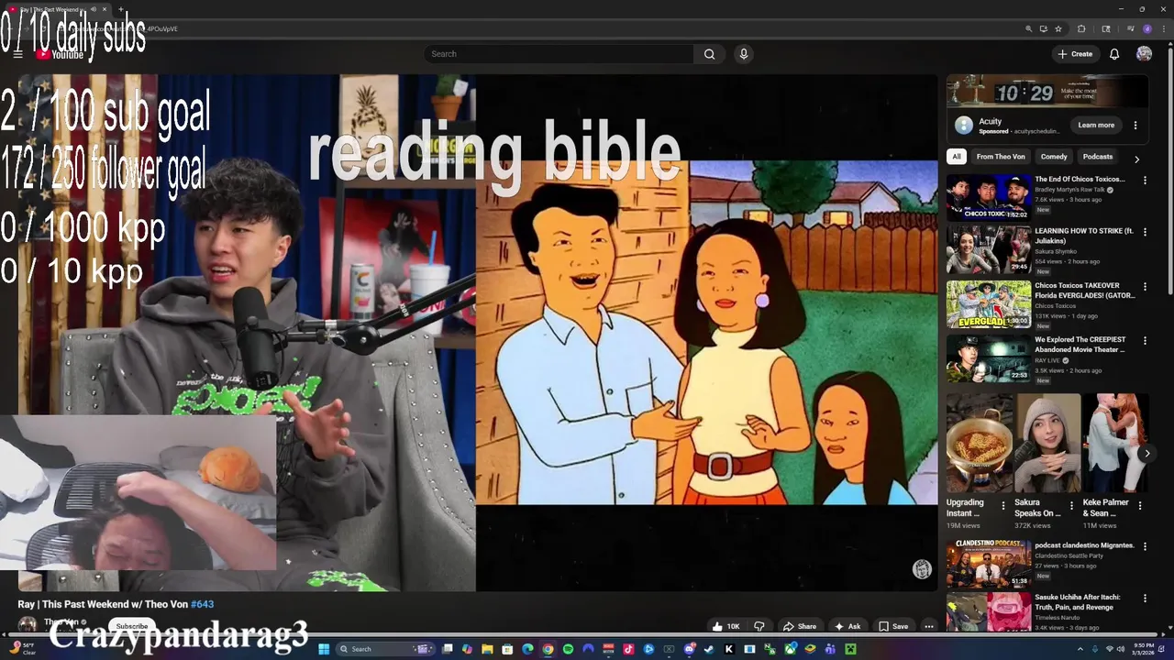Viewport: 1174px width, 660px height.
Task: Open the #643 hashtag link
Action: 202,604
